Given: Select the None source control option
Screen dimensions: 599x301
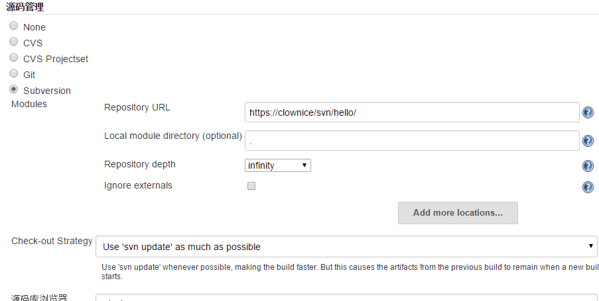Looking at the screenshot, I should coord(14,26).
